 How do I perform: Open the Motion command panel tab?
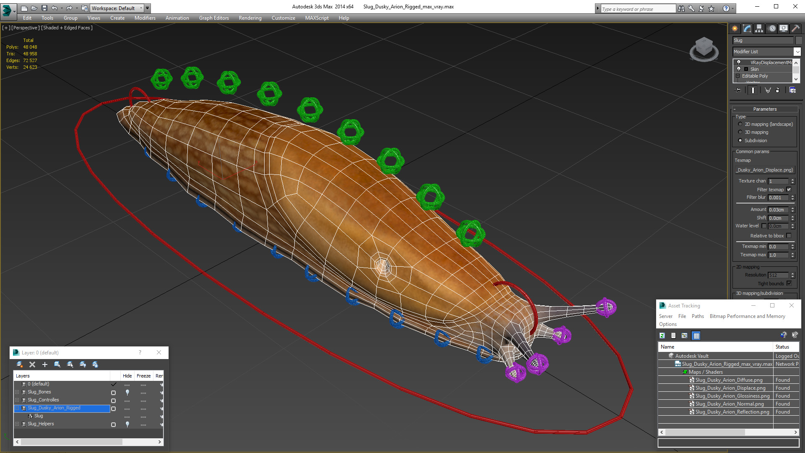772,29
